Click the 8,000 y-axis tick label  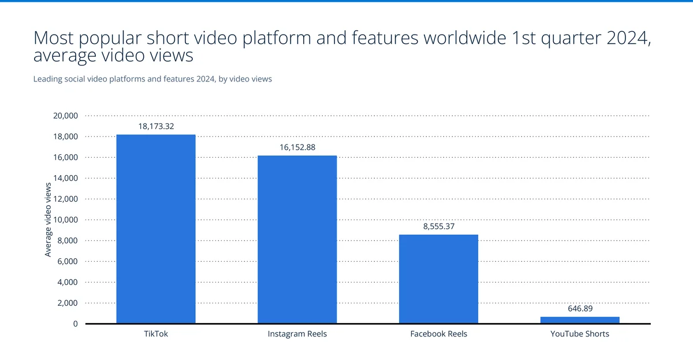(x=68, y=240)
